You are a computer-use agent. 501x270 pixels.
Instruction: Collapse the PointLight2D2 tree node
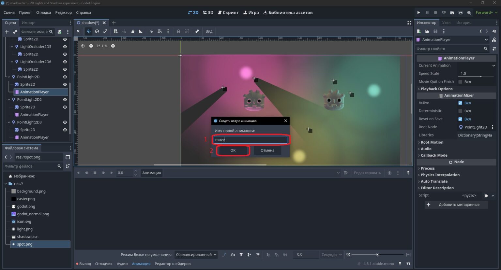pyautogui.click(x=9, y=100)
